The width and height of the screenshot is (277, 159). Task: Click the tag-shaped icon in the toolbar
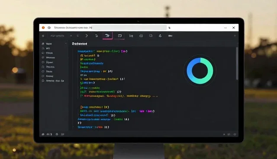click(x=131, y=36)
